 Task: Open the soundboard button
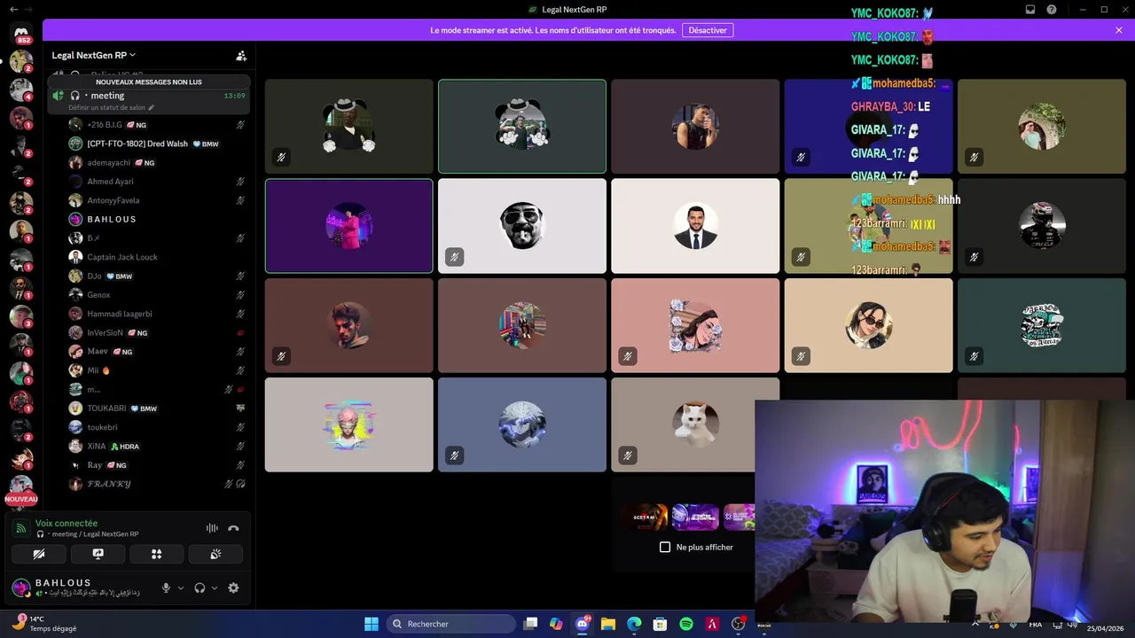pos(215,554)
